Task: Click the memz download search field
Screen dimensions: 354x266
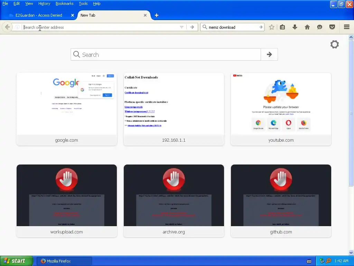Action: (233, 27)
